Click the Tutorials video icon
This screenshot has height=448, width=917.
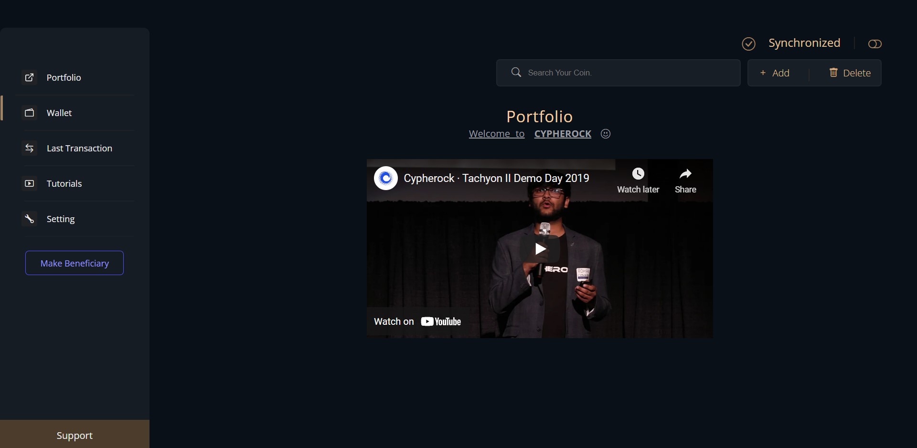tap(30, 183)
